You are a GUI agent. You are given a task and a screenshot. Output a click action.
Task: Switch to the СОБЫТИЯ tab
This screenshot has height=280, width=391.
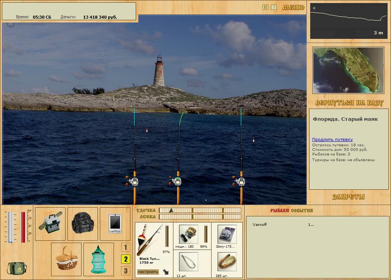click(x=302, y=211)
